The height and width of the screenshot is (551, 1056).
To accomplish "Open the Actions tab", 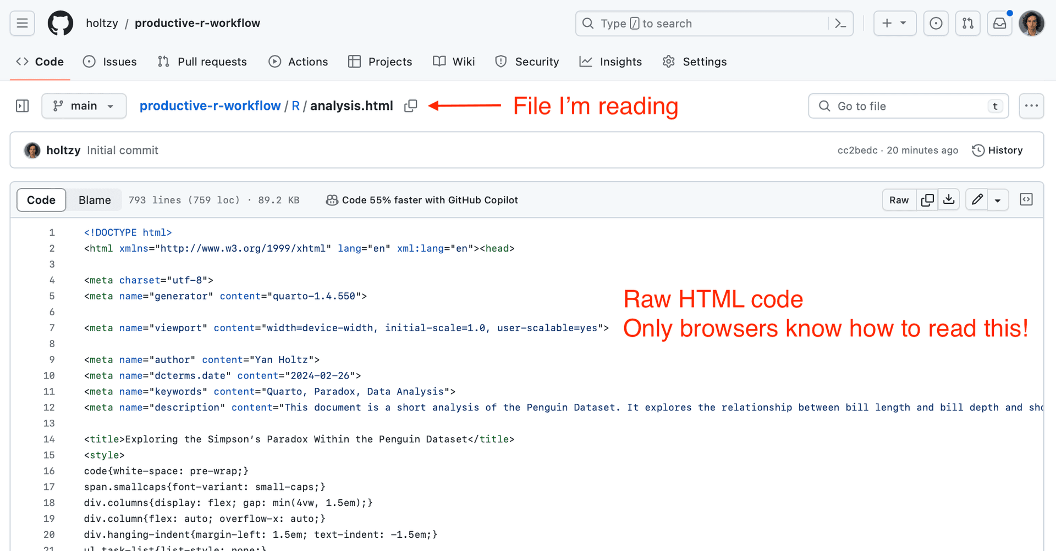I will point(298,62).
